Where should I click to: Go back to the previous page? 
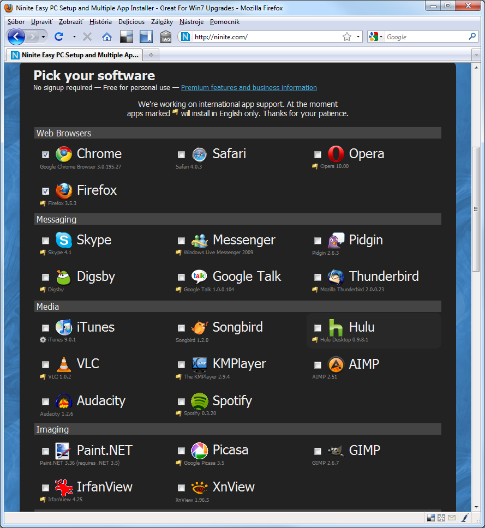(x=16, y=37)
